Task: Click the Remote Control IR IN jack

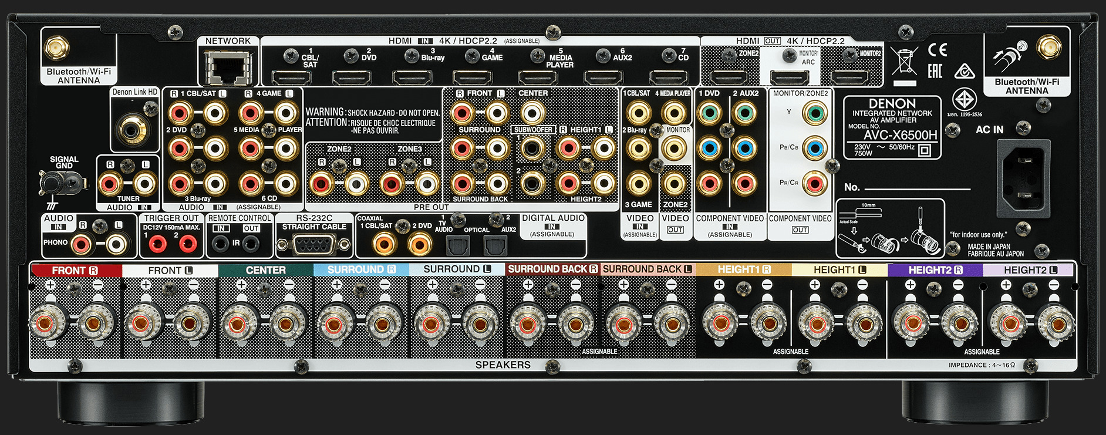Action: point(220,243)
